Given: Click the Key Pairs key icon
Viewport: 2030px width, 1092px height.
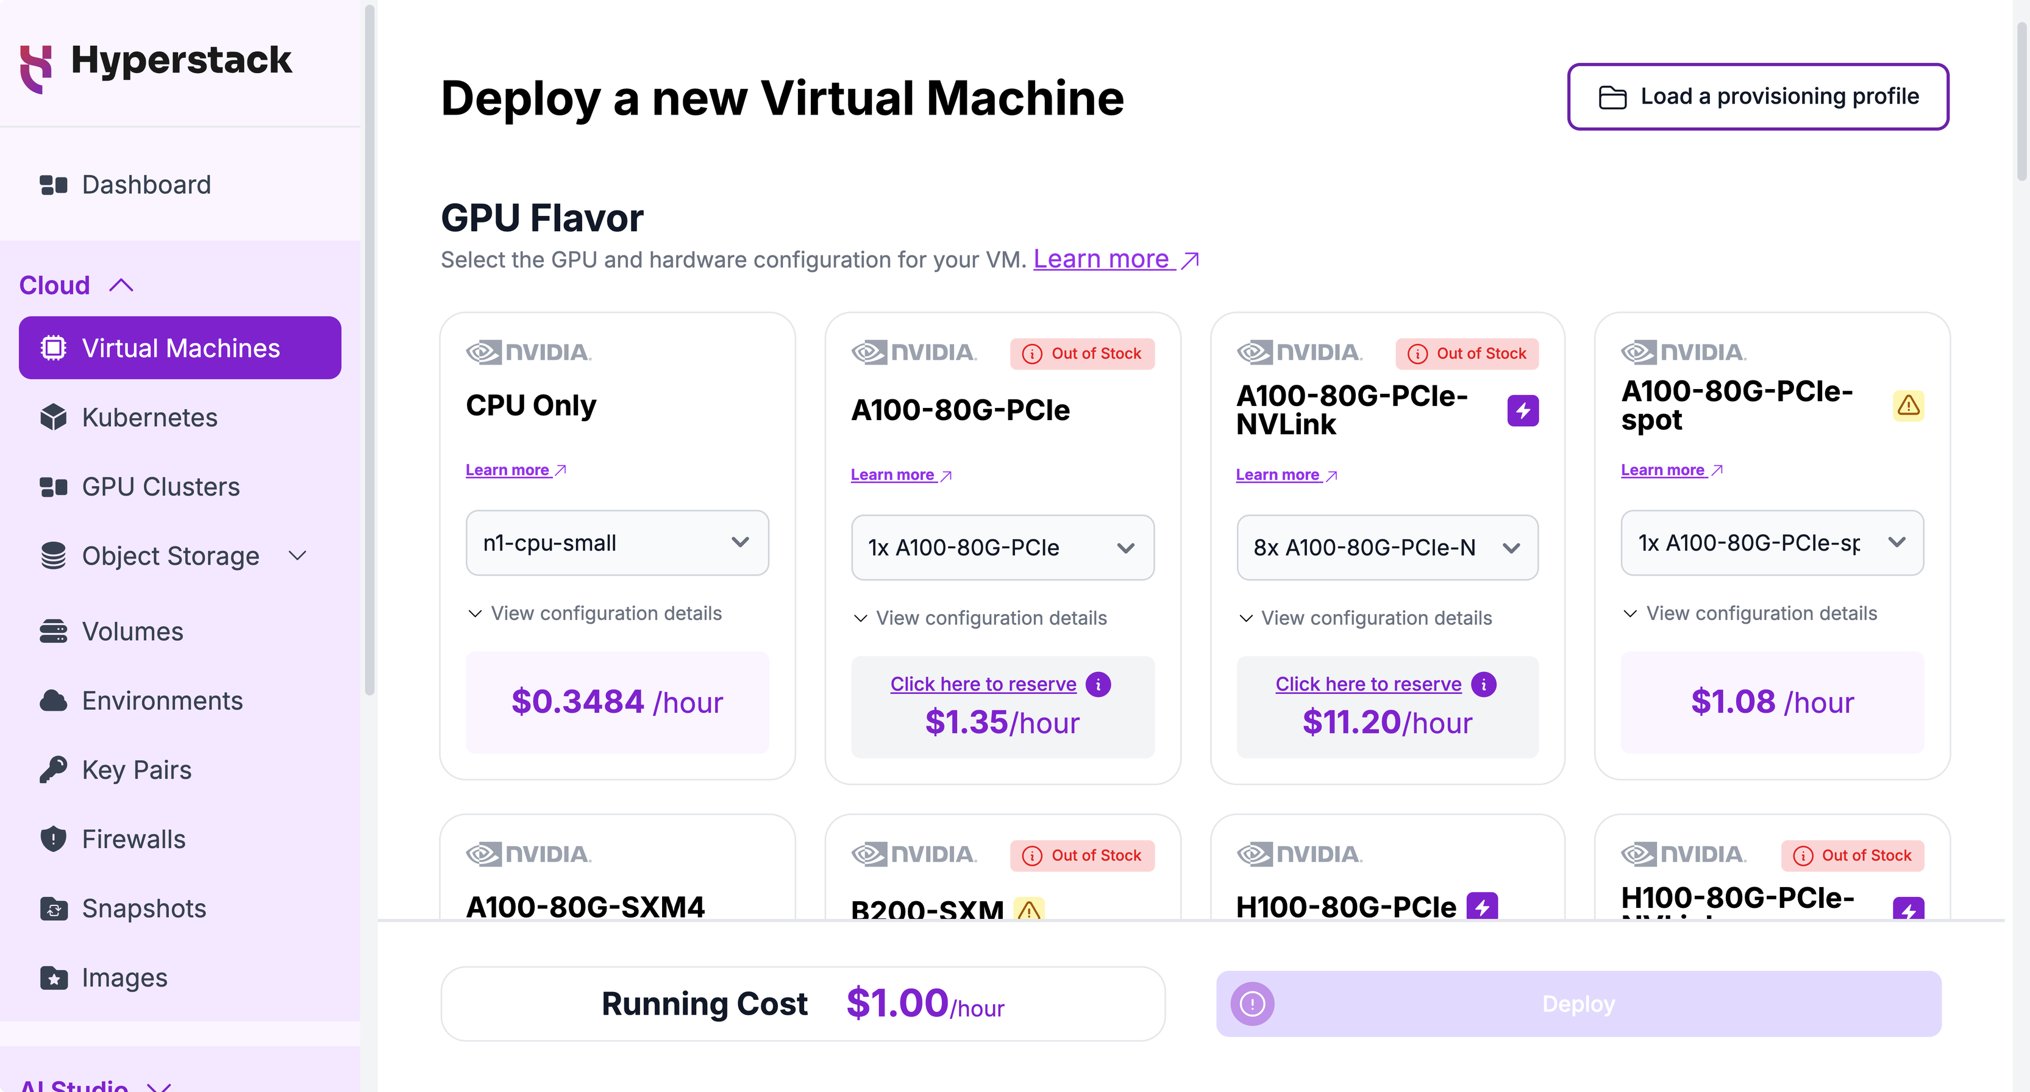Looking at the screenshot, I should click(x=53, y=769).
